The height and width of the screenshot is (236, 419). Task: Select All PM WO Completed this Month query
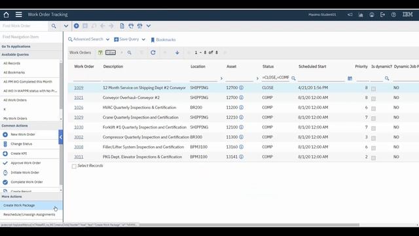[27, 82]
